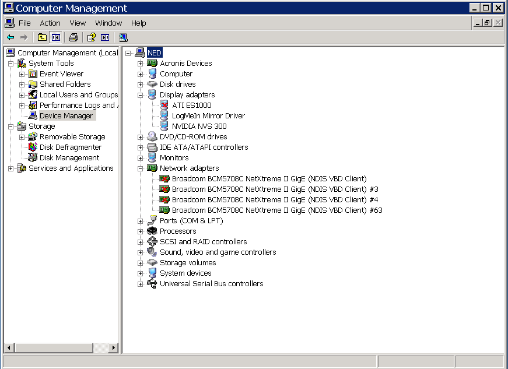The width and height of the screenshot is (508, 369).
Task: Select the Sound, video and game controllers icon
Action: (x=152, y=252)
